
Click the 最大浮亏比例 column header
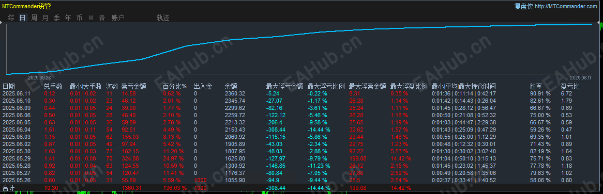326,86
